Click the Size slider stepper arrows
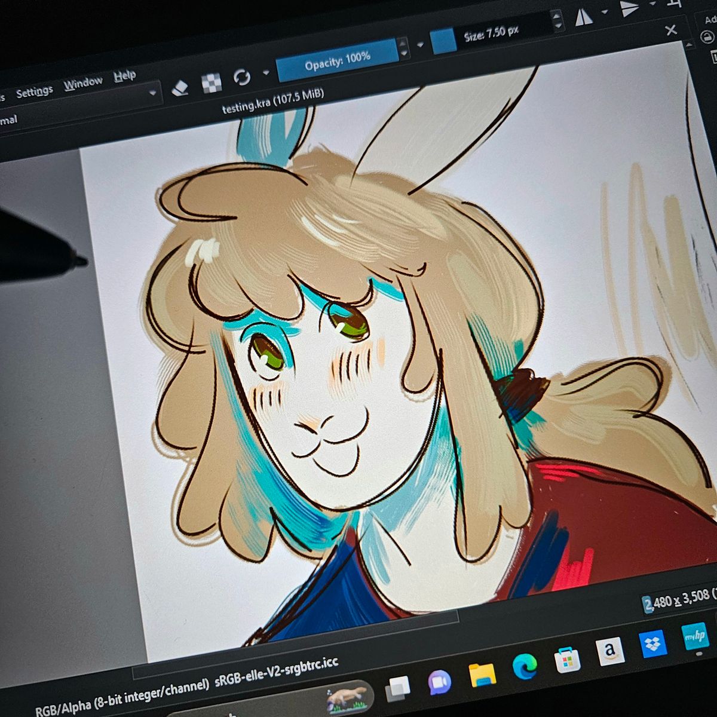This screenshot has height=717, width=717. click(557, 22)
